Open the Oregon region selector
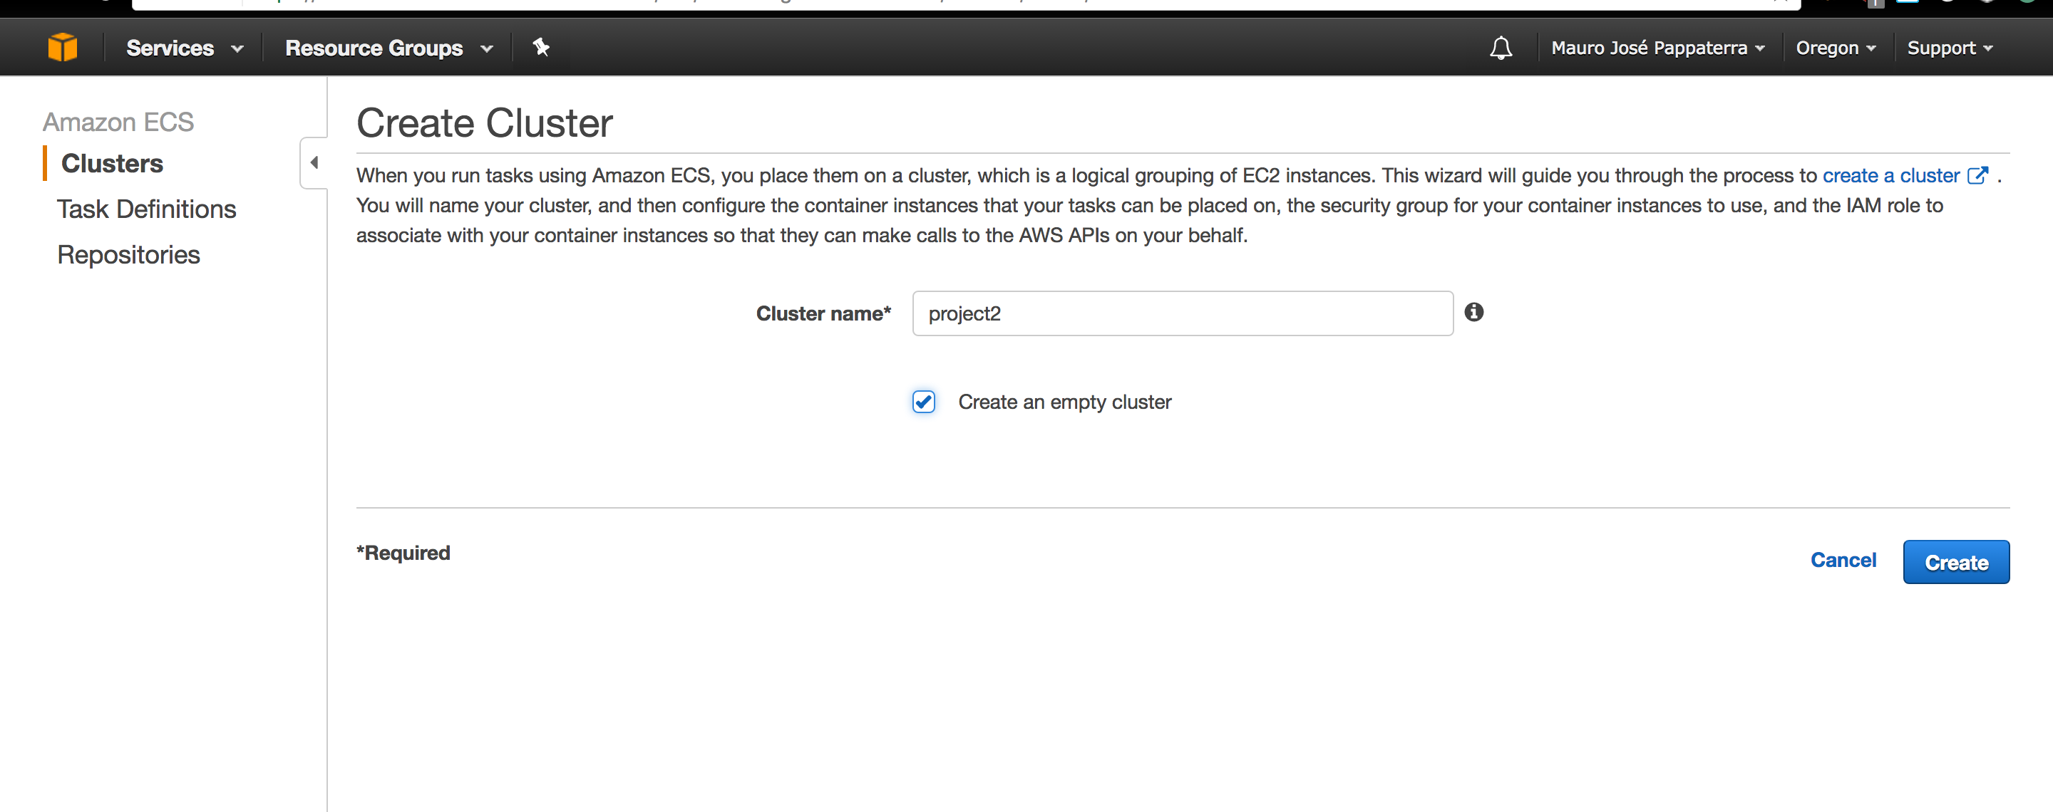Image resolution: width=2053 pixels, height=812 pixels. 1835,48
